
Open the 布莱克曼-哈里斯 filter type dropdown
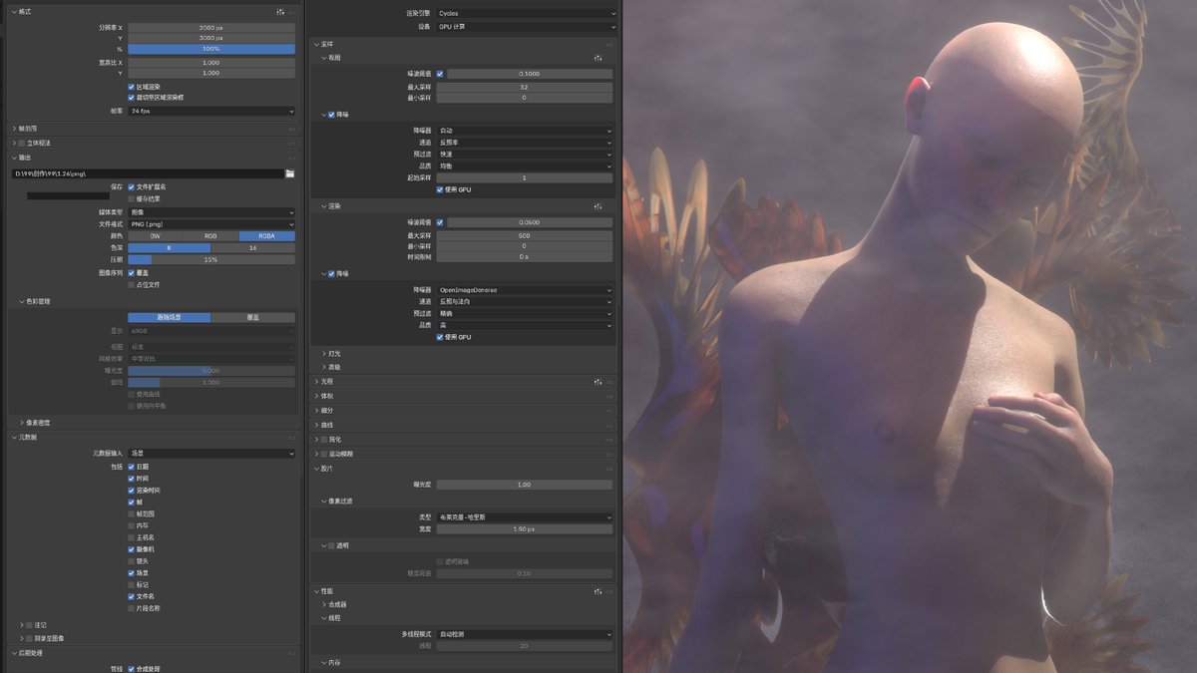tap(525, 517)
